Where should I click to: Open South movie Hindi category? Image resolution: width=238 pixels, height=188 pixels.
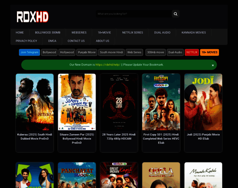(x=111, y=52)
